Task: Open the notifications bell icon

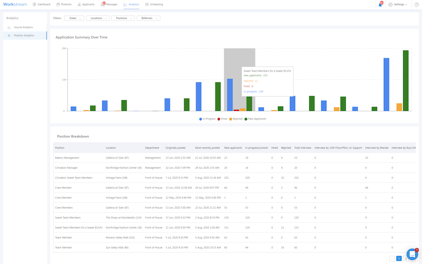Action: pos(380,4)
